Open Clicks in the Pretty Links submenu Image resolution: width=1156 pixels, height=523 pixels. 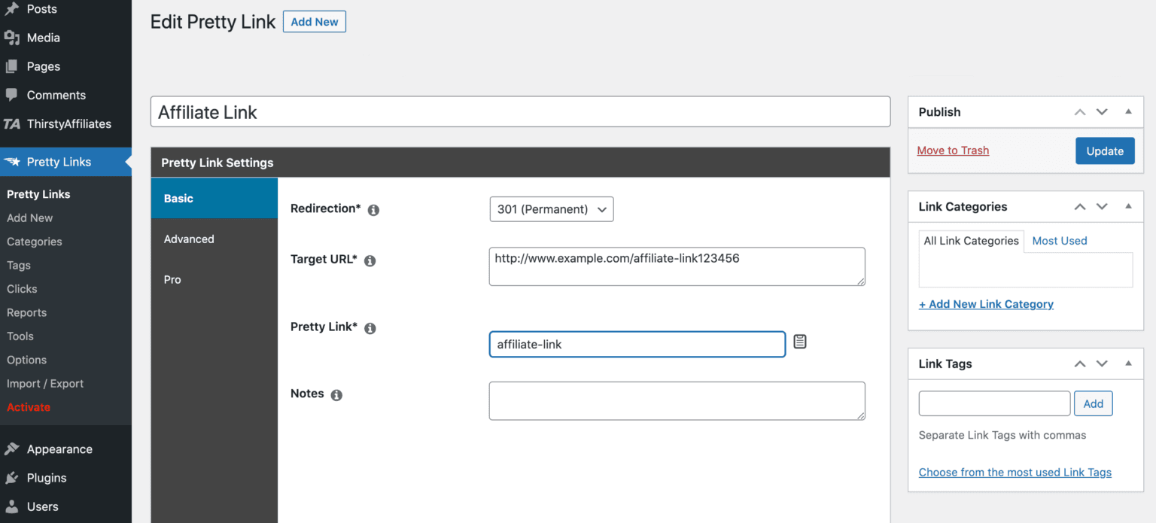[22, 289]
